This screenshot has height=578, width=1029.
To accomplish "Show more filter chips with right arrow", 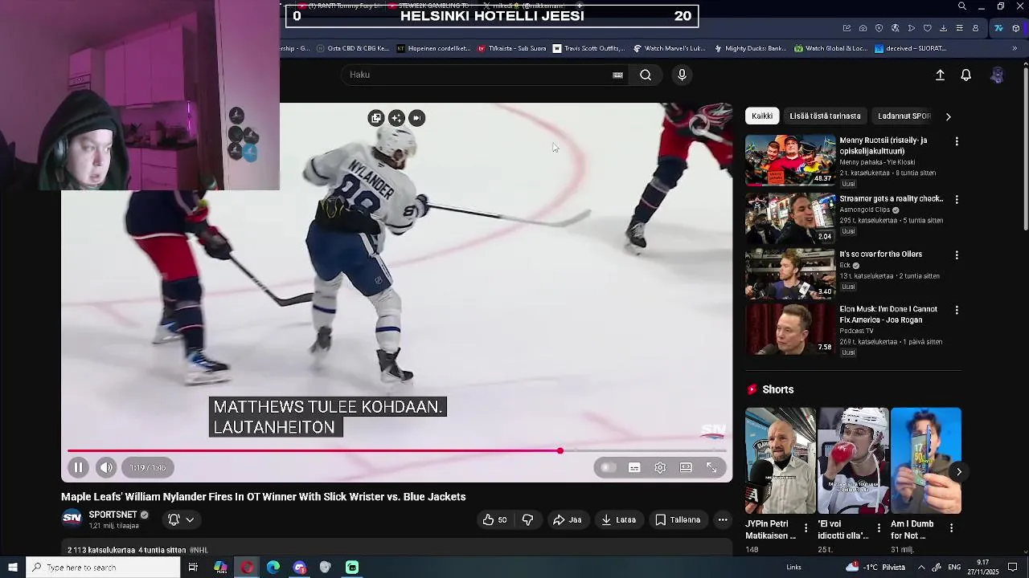I will tap(948, 116).
